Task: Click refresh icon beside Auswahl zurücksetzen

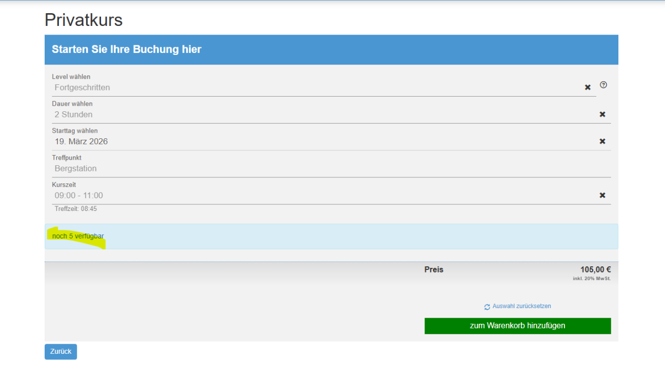Action: pos(487,307)
